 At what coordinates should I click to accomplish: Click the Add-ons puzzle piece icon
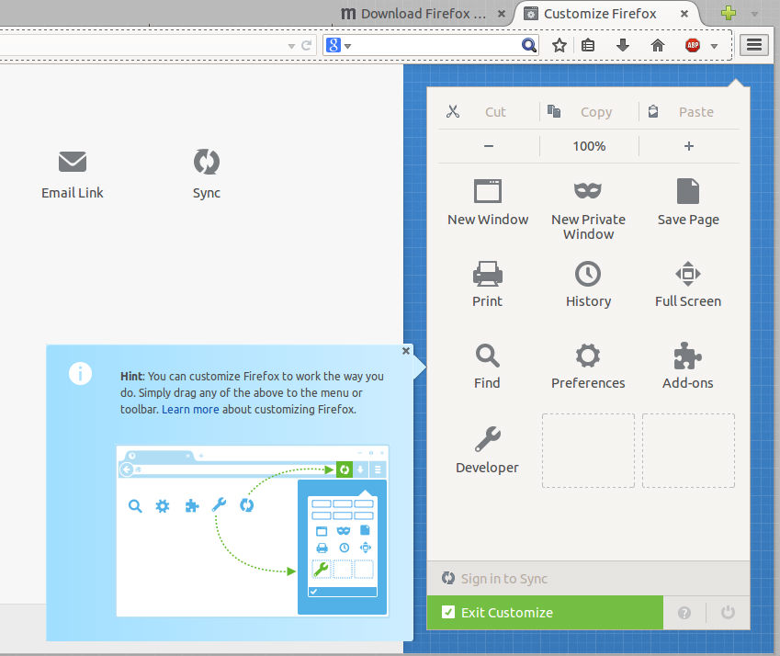click(687, 356)
